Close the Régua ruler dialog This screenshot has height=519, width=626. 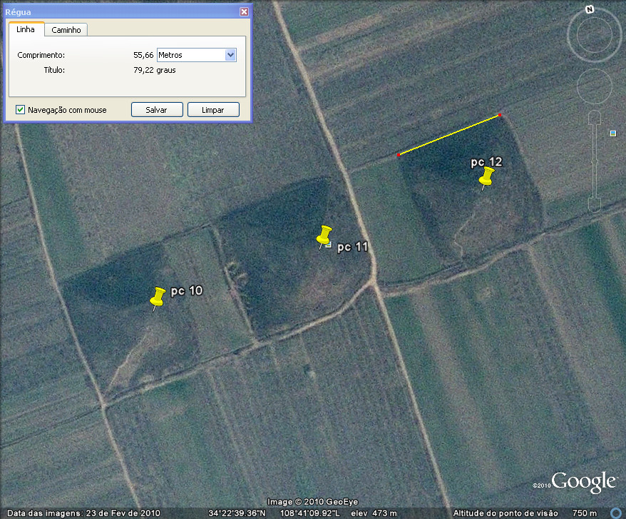[x=244, y=12]
